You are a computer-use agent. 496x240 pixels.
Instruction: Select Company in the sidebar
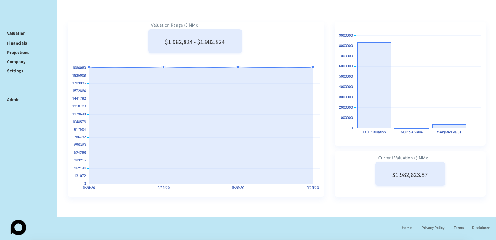point(16,62)
